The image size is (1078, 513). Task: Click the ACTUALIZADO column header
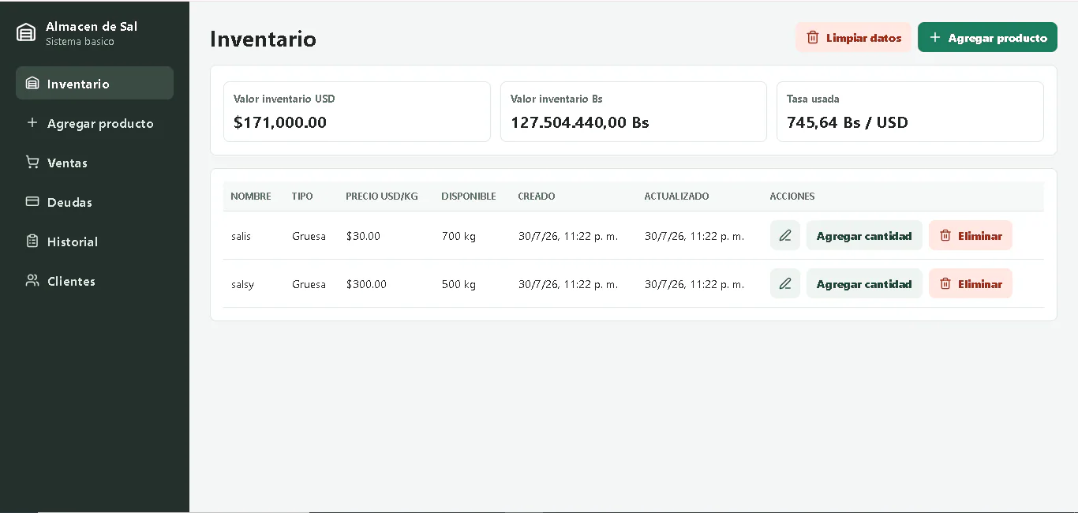(x=676, y=196)
